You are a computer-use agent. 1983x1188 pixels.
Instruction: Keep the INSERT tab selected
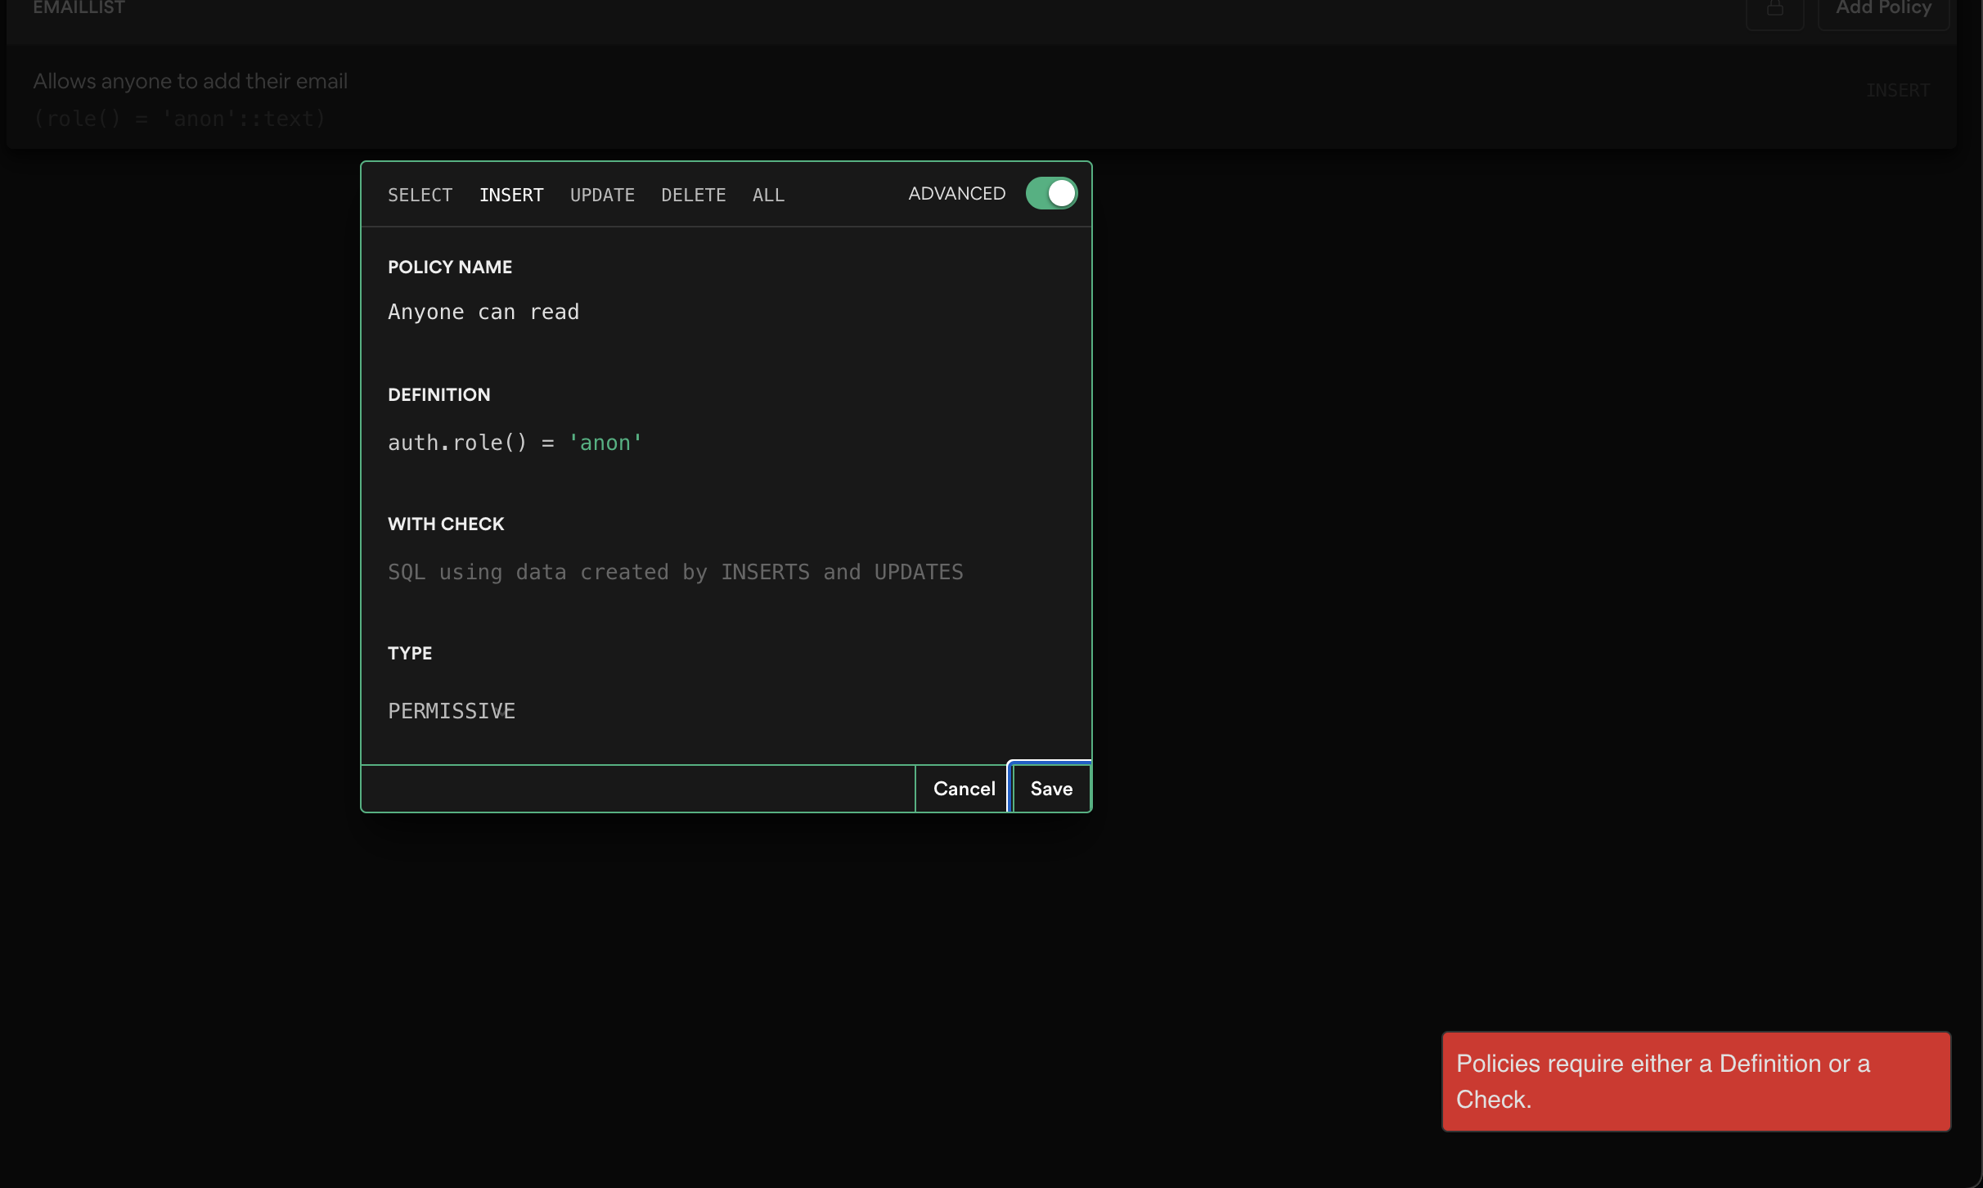click(x=511, y=195)
